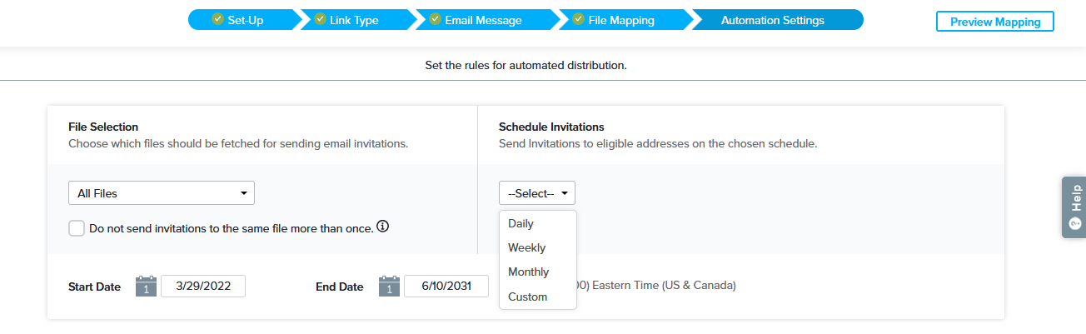
Task: Click the Link Type checkmark icon
Action: [x=320, y=19]
